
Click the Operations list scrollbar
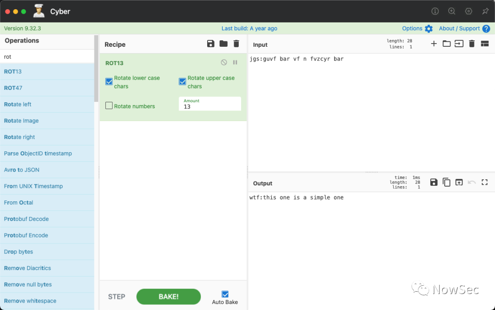(96, 69)
